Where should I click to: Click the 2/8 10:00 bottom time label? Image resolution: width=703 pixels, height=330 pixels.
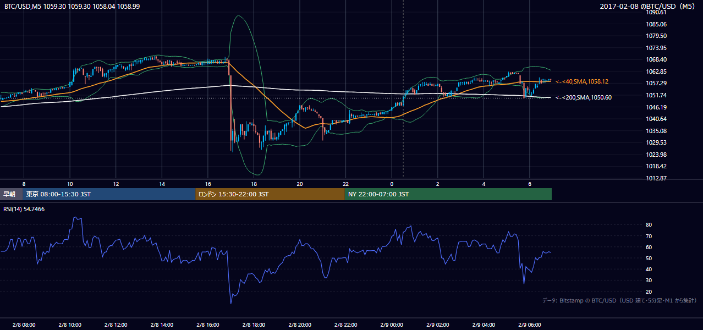click(x=70, y=324)
